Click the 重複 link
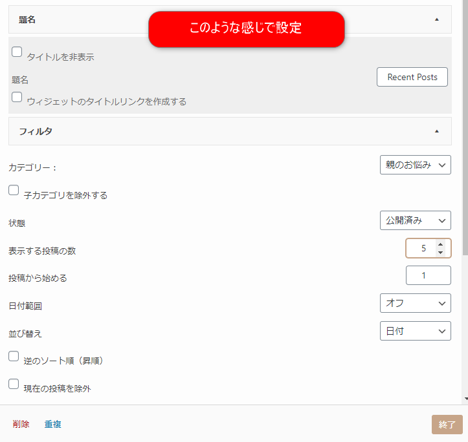468x442 pixels. click(53, 424)
